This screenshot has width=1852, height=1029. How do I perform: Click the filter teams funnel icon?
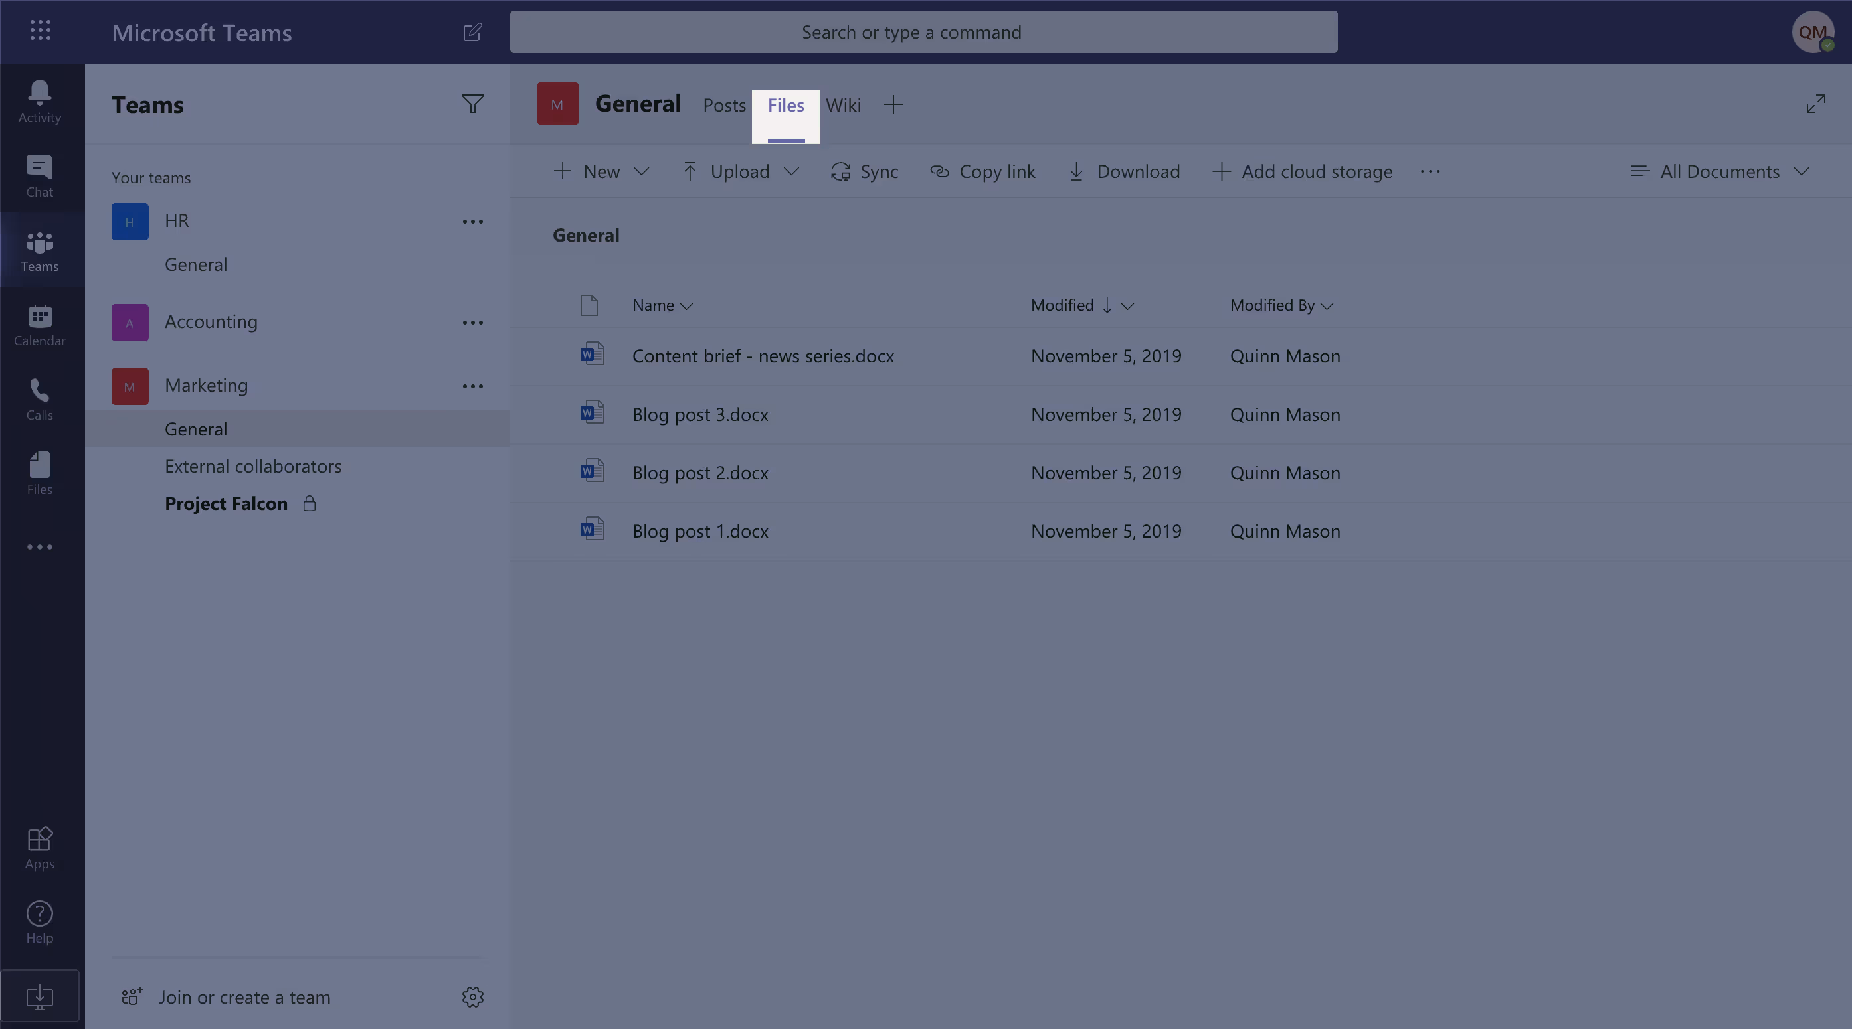(472, 104)
